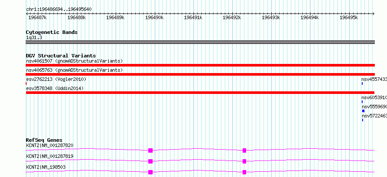Click the 196495k ruler tick label
Viewport: 387px width, 177px height.
coord(349,17)
